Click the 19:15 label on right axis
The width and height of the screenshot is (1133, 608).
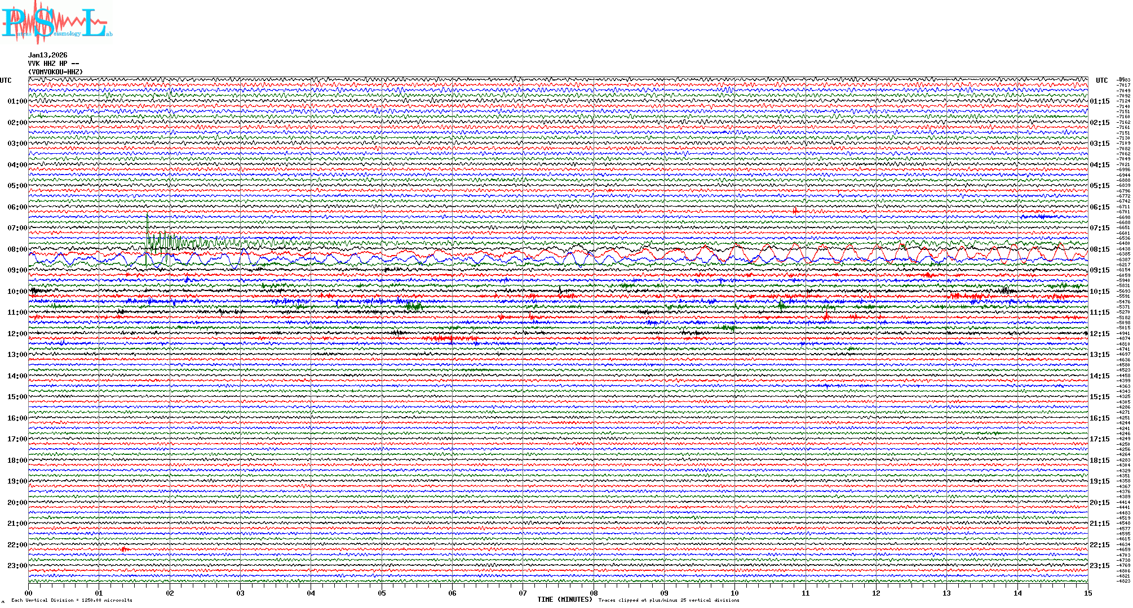click(1099, 481)
